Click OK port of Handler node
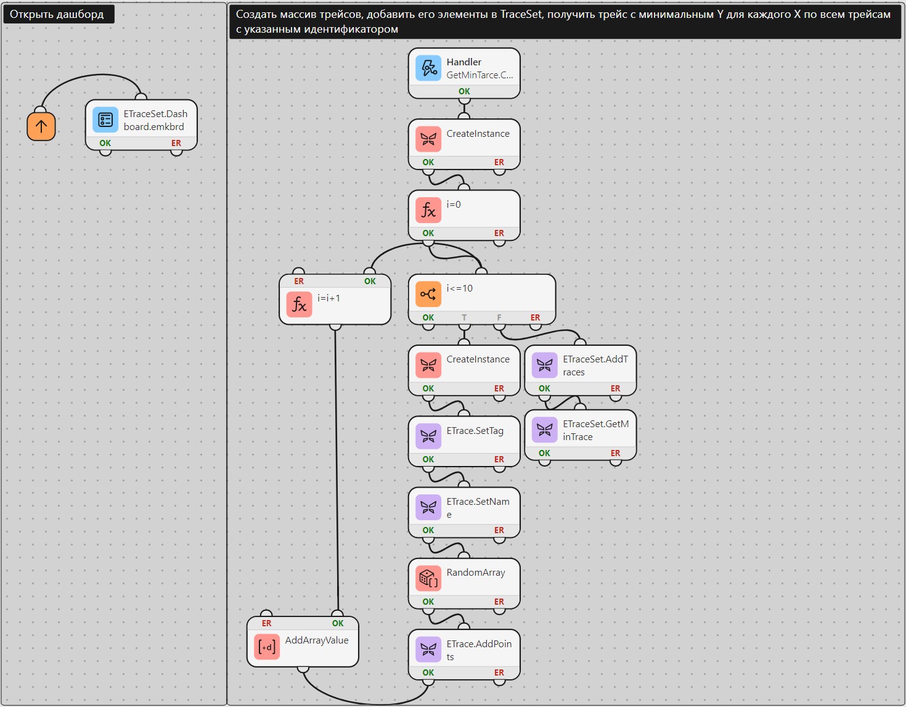The height and width of the screenshot is (707, 906). click(464, 91)
